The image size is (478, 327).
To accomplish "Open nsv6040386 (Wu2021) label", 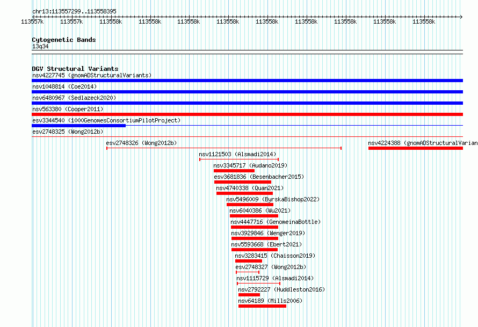I will coord(260,210).
